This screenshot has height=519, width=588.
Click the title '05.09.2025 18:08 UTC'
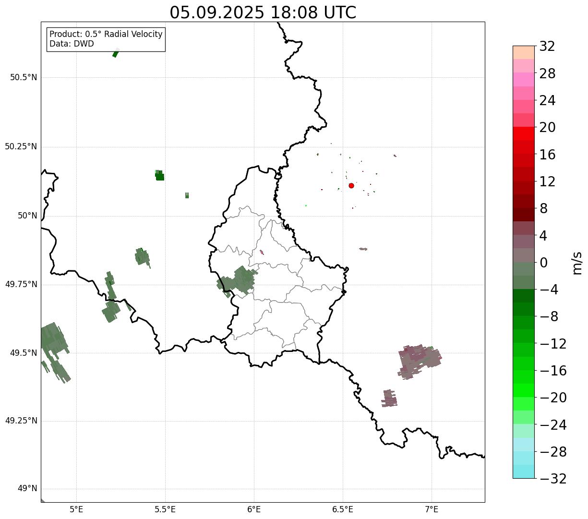pos(263,12)
